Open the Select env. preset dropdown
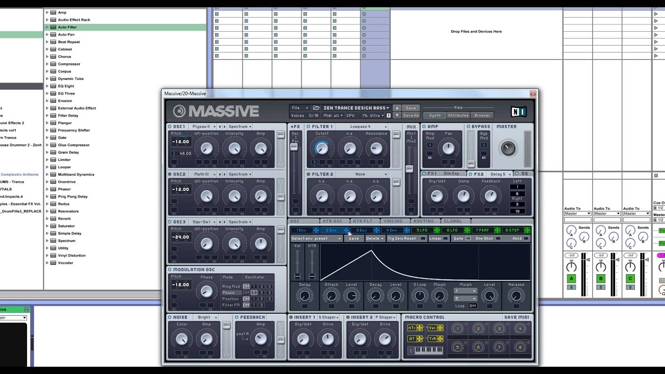The image size is (665, 374). click(316, 238)
